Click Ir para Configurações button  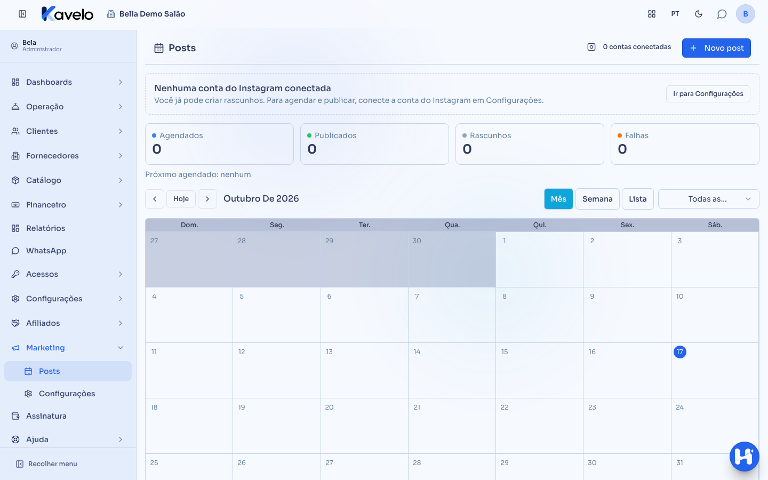point(708,94)
